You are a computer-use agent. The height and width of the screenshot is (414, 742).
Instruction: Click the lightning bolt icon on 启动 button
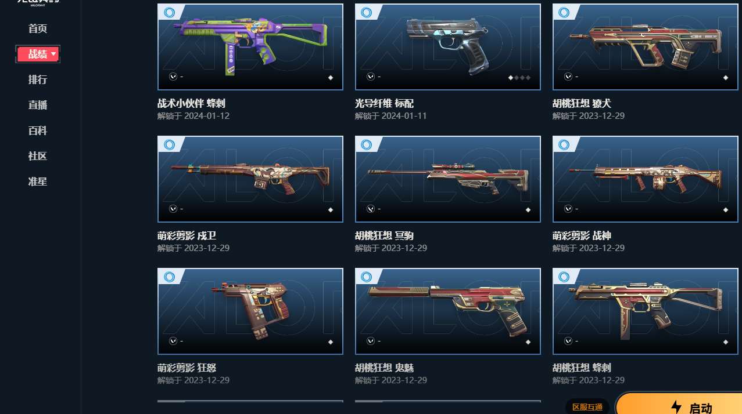tap(676, 406)
